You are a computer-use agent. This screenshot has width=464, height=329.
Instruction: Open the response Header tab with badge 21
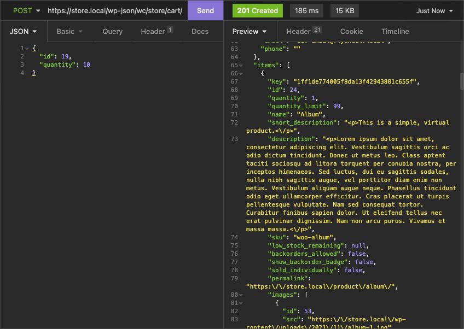pos(304,31)
